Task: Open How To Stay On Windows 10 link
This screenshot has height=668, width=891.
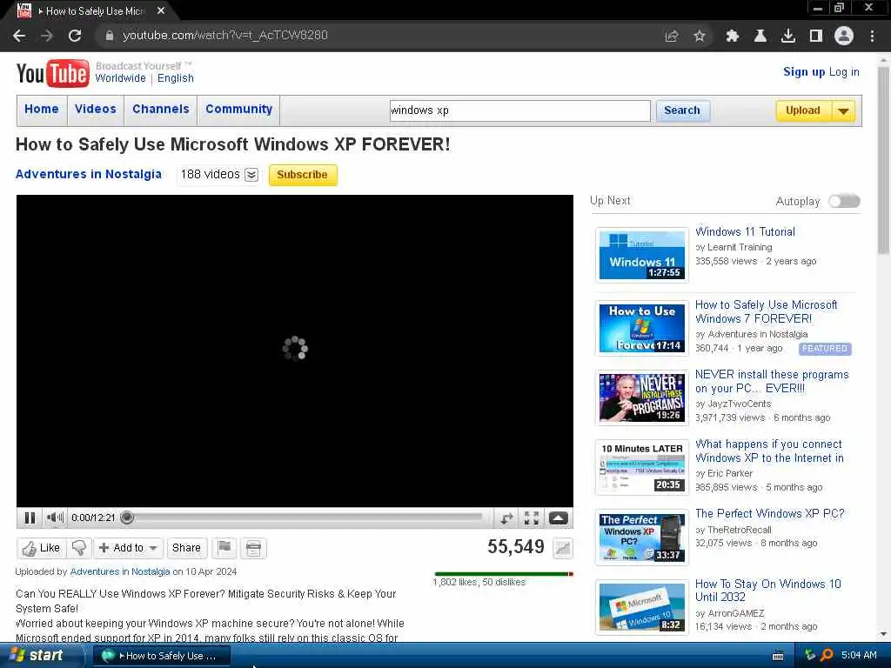Action: [x=767, y=591]
